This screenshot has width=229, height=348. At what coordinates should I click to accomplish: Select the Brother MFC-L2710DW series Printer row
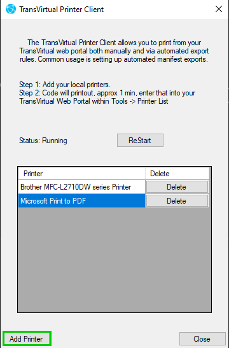(x=81, y=187)
